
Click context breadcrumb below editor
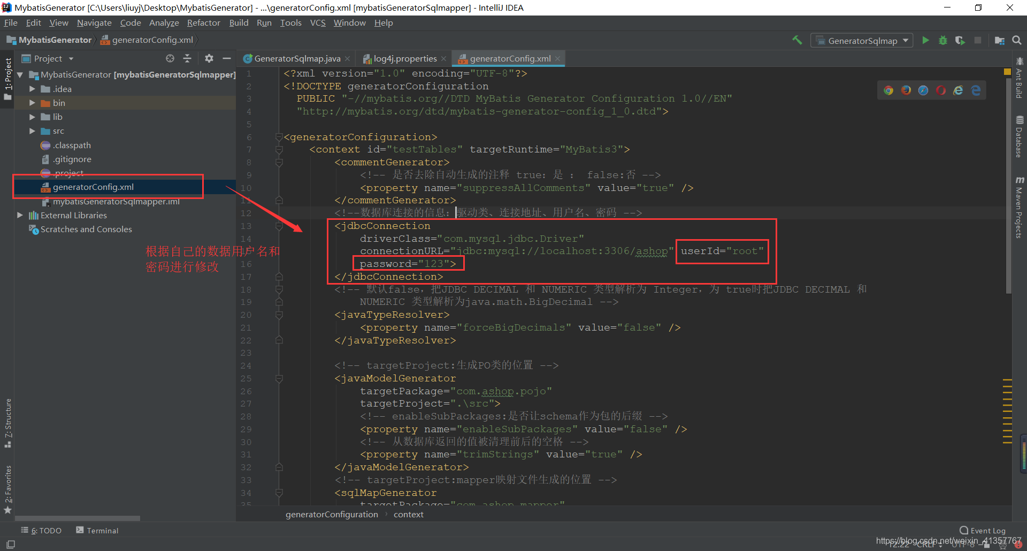(408, 514)
